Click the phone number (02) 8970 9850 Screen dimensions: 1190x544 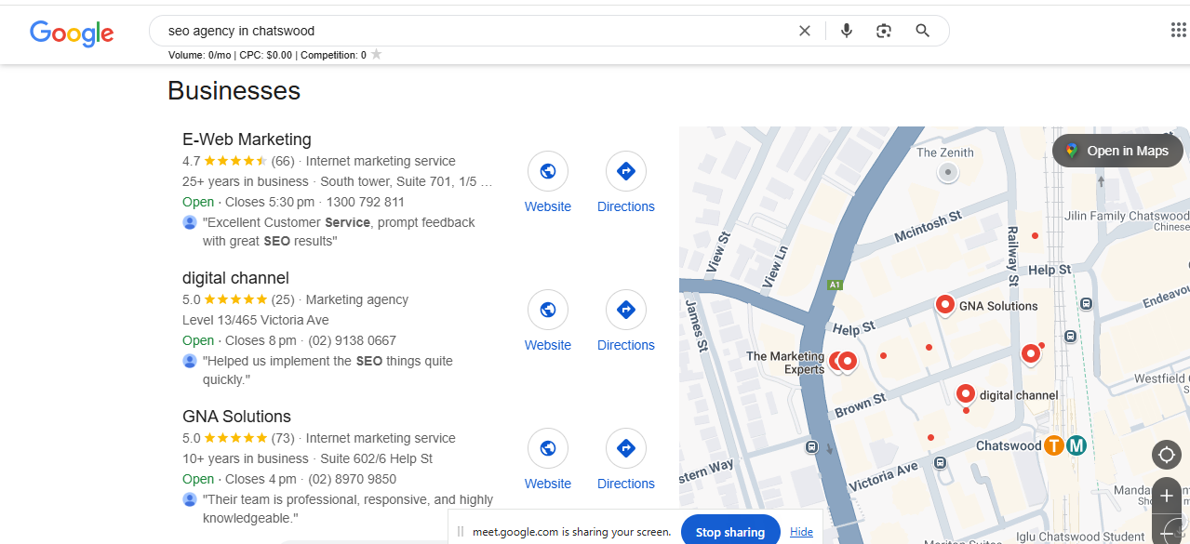[x=353, y=479]
